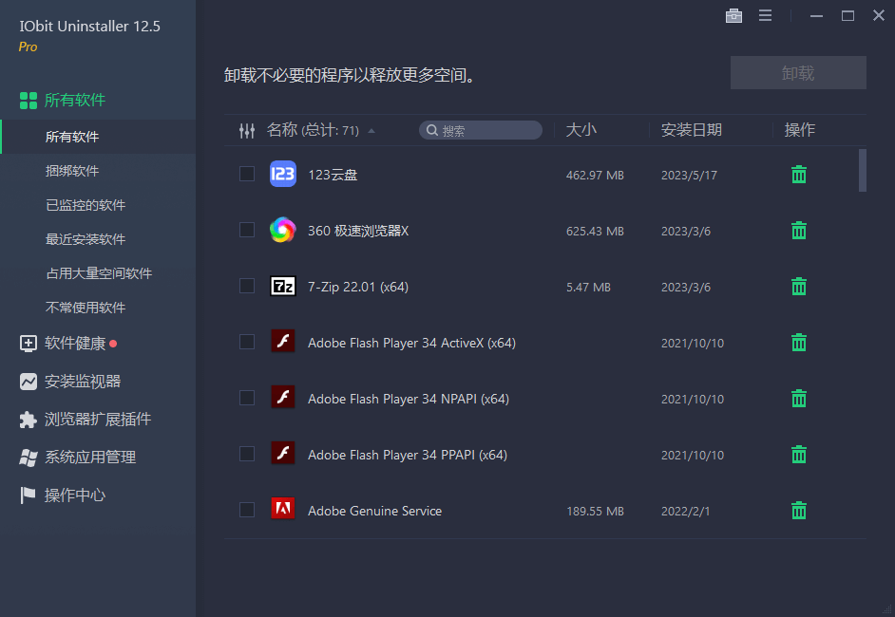Open 浏览器扩展插件 section
This screenshot has width=895, height=617.
tap(98, 420)
